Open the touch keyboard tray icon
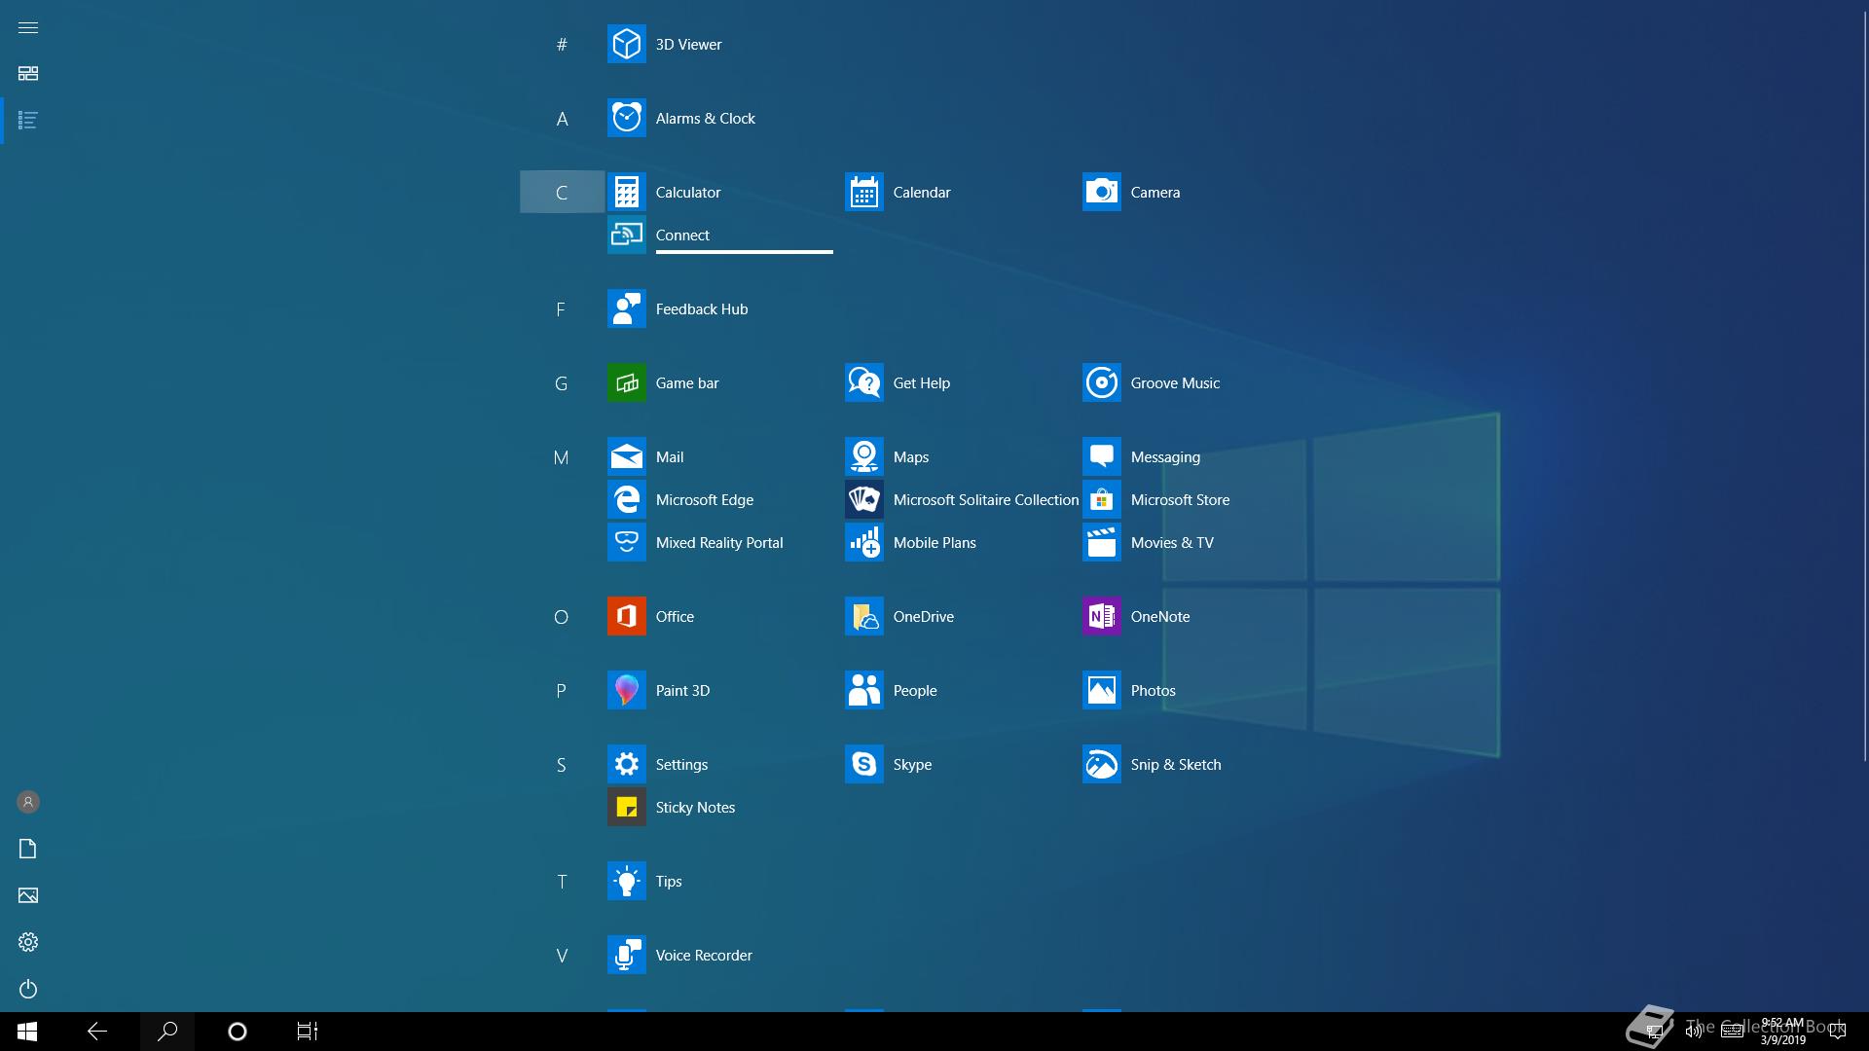Viewport: 1869px width, 1051px height. click(x=1732, y=1032)
